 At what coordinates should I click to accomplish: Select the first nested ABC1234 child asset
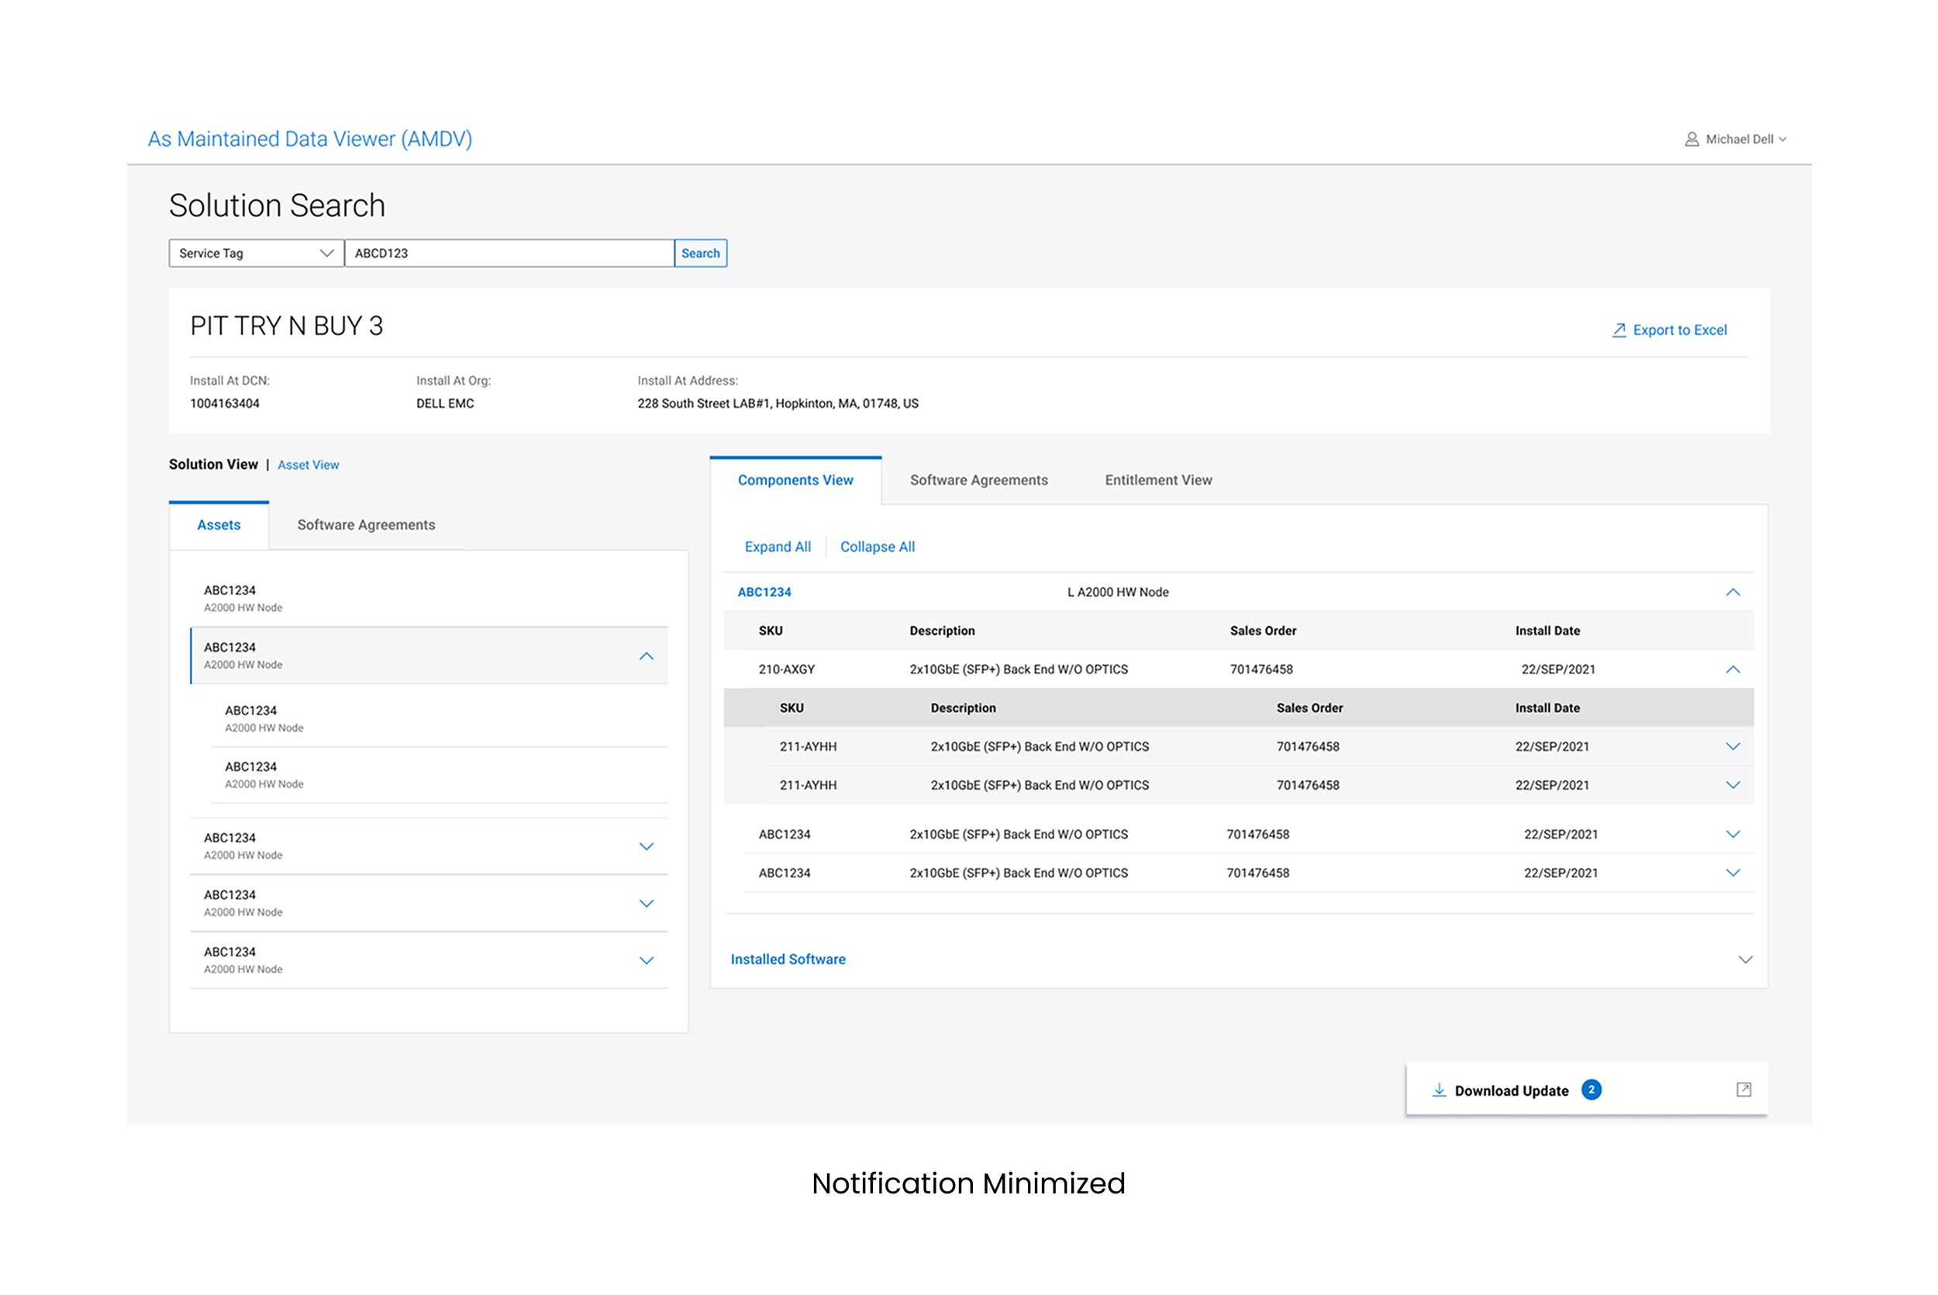(x=440, y=718)
